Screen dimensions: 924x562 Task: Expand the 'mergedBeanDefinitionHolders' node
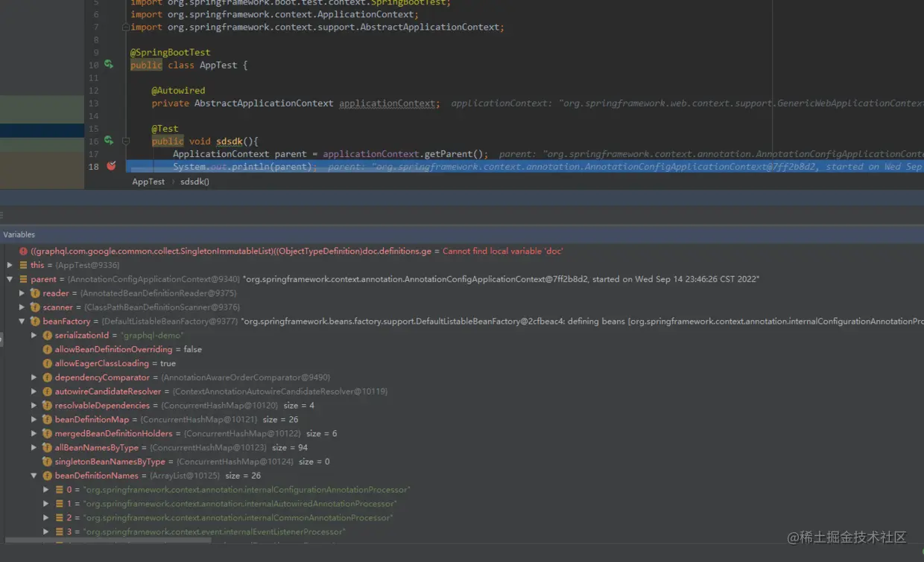tap(34, 433)
